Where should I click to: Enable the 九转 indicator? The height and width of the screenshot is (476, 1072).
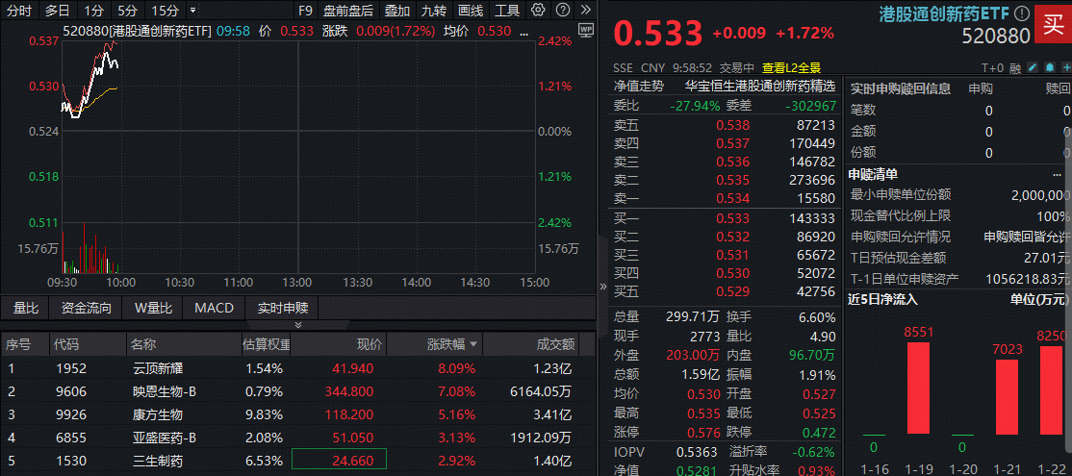coord(433,11)
